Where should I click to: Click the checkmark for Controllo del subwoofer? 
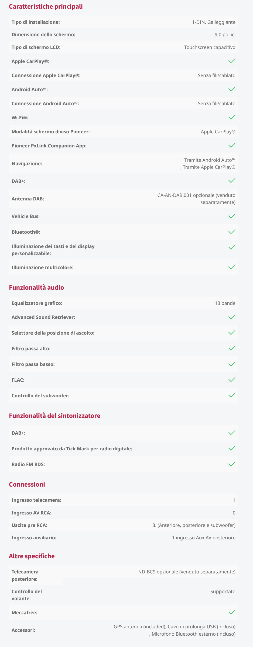click(x=232, y=395)
